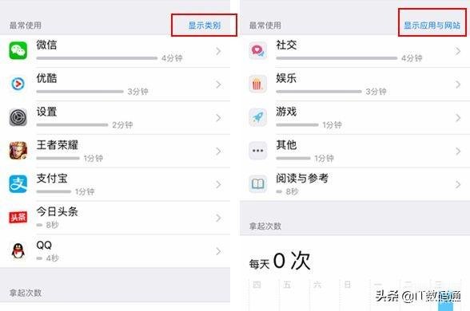Tap the Alipay (支付宝) icon

point(18,184)
